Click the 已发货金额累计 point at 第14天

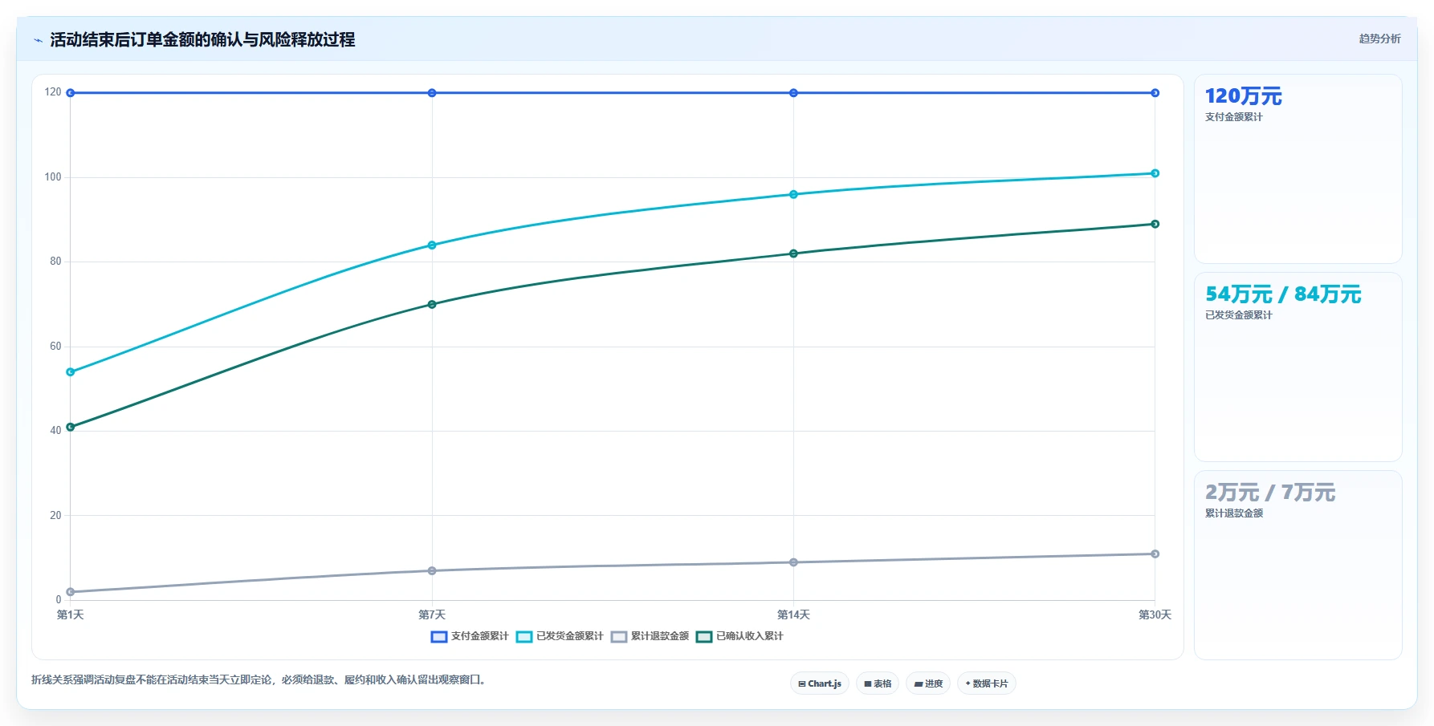[x=793, y=194]
